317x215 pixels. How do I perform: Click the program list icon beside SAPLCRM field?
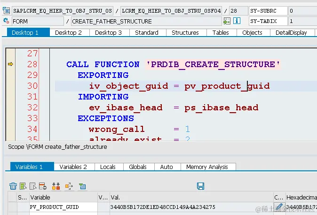click(x=7, y=11)
